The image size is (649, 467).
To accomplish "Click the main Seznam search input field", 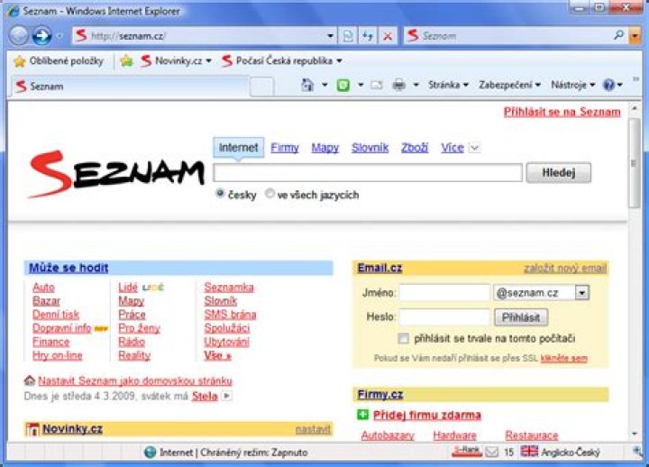I will (x=368, y=172).
